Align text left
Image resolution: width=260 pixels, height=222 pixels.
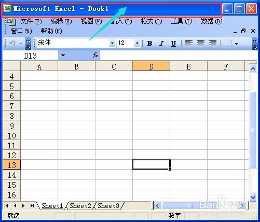click(x=189, y=44)
